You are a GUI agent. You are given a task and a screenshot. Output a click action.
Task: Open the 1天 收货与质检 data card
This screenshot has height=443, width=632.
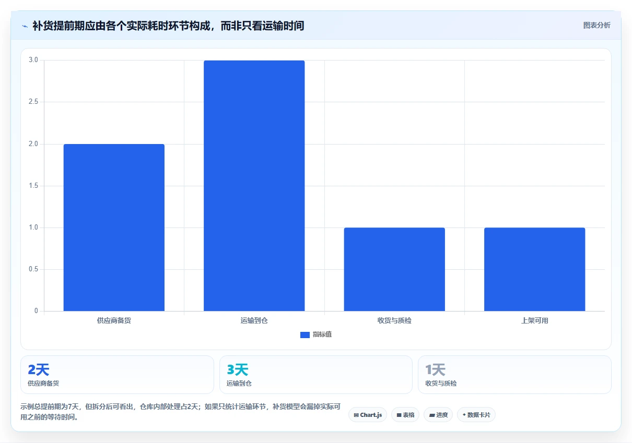point(514,375)
